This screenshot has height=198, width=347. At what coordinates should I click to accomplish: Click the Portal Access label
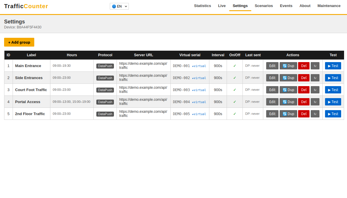[28, 102]
